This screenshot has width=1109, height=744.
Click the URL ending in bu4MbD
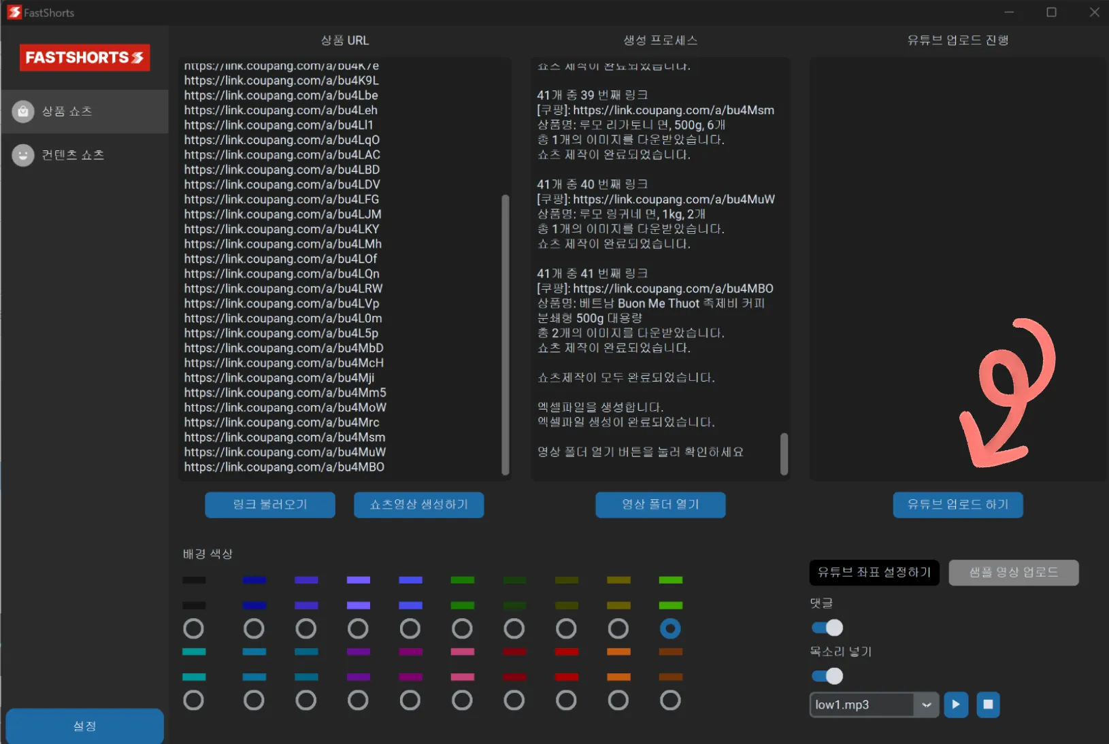pyautogui.click(x=284, y=348)
